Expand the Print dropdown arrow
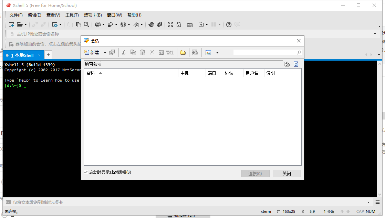Image resolution: width=385 pixels, height=218 pixels. (103, 25)
